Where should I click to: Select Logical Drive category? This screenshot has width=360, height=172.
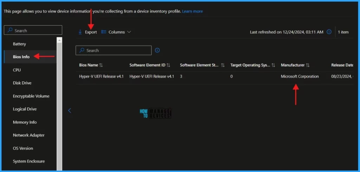tap(25, 109)
